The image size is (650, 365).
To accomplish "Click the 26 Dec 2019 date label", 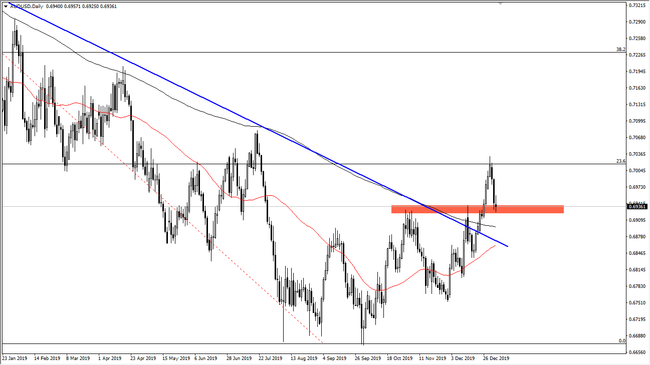I will pyautogui.click(x=496, y=358).
